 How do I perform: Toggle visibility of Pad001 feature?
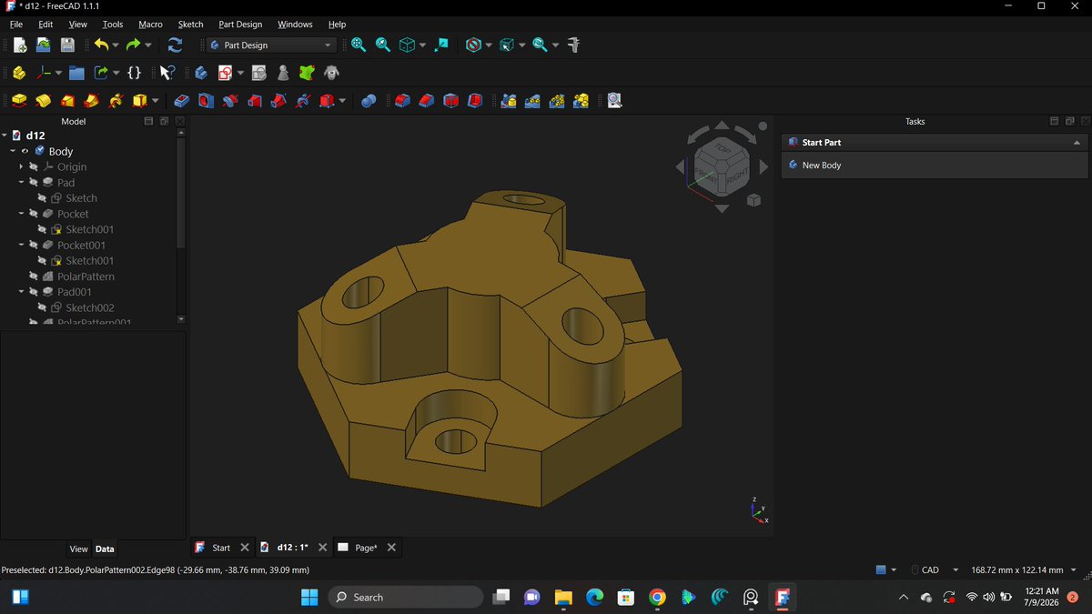click(34, 292)
